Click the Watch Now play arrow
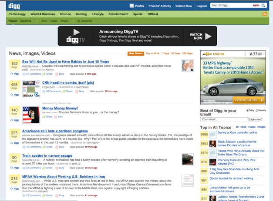 [208, 36]
